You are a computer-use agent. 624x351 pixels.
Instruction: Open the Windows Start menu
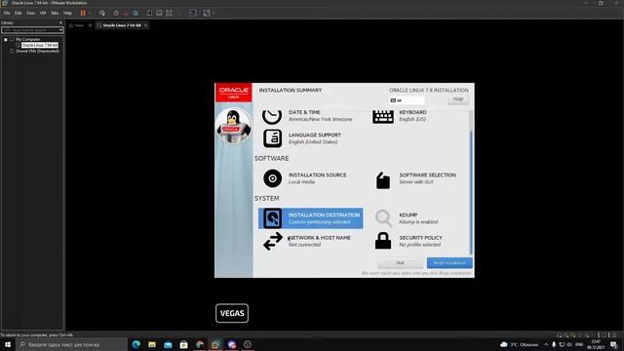coord(8,344)
